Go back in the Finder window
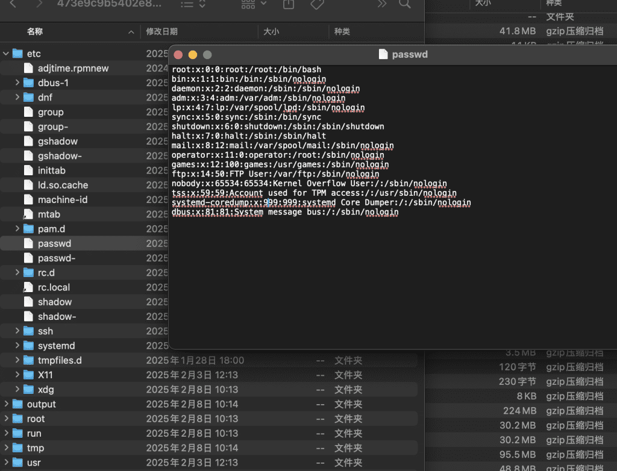The height and width of the screenshot is (471, 617). click(13, 4)
